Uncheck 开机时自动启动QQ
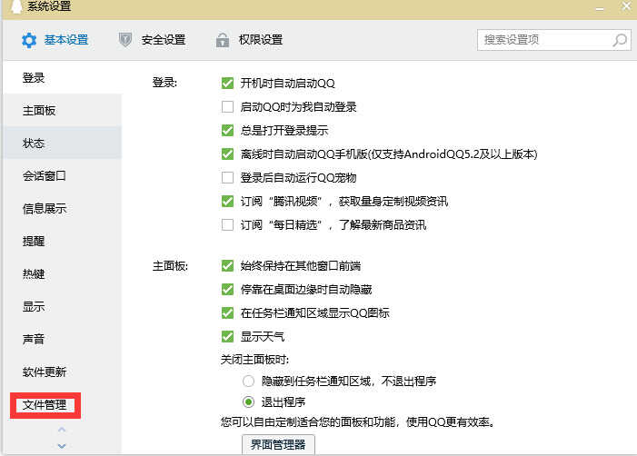The width and height of the screenshot is (637, 456). (227, 84)
